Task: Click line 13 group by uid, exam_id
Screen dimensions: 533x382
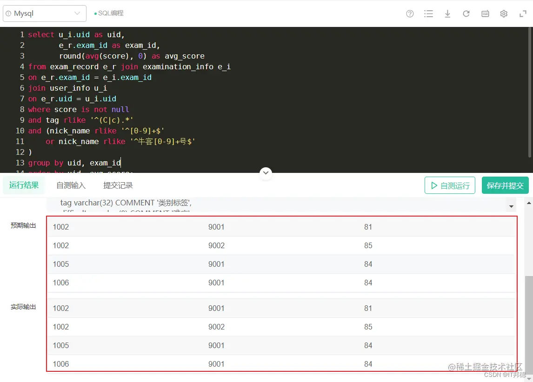Action: pyautogui.click(x=74, y=163)
